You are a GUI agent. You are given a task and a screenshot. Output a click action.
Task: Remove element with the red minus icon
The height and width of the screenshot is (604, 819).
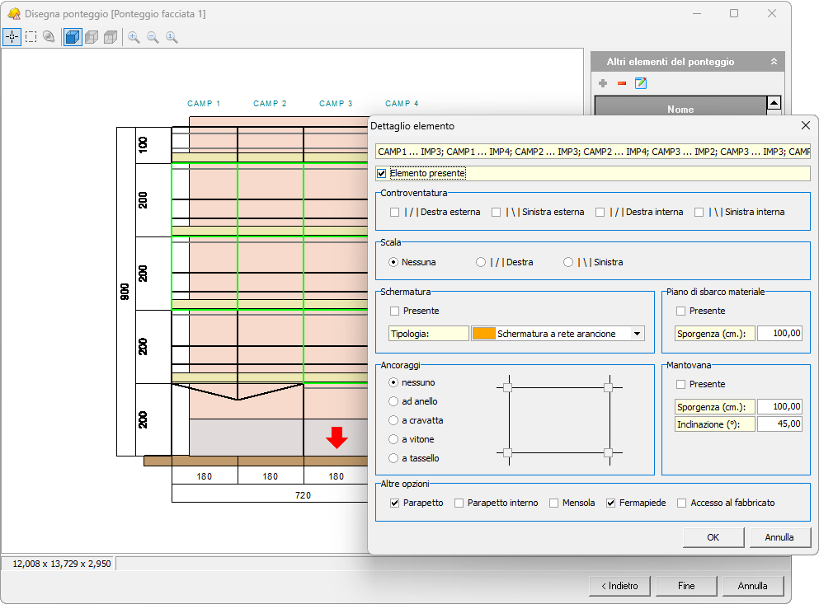622,83
